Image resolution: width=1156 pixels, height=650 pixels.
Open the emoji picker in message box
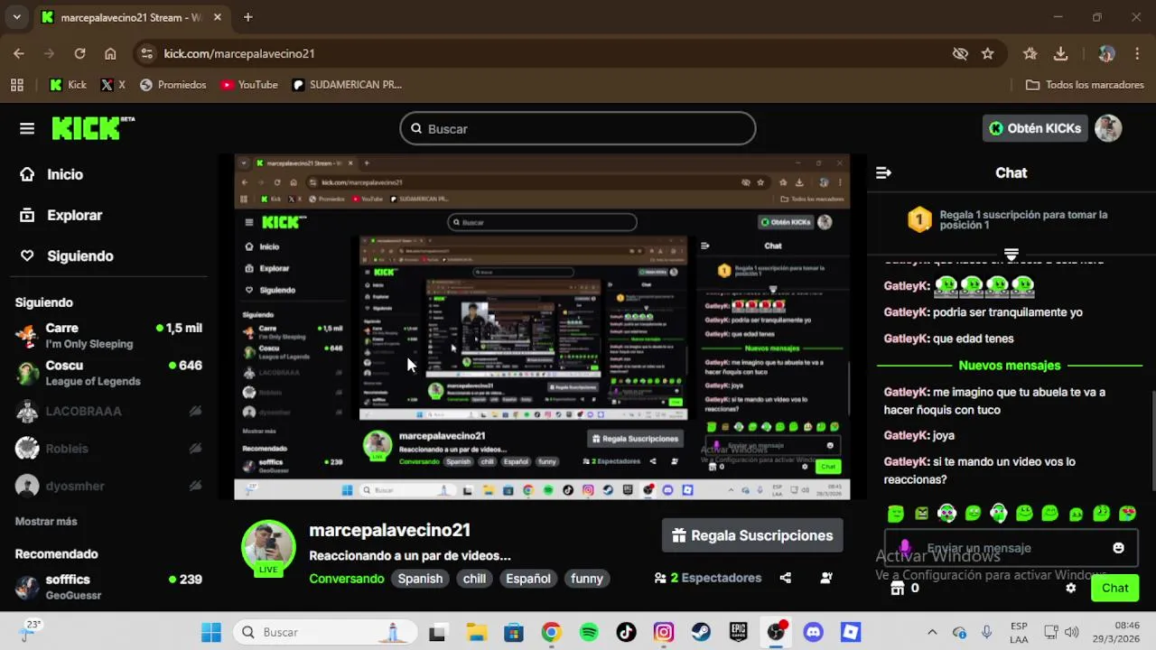1118,548
